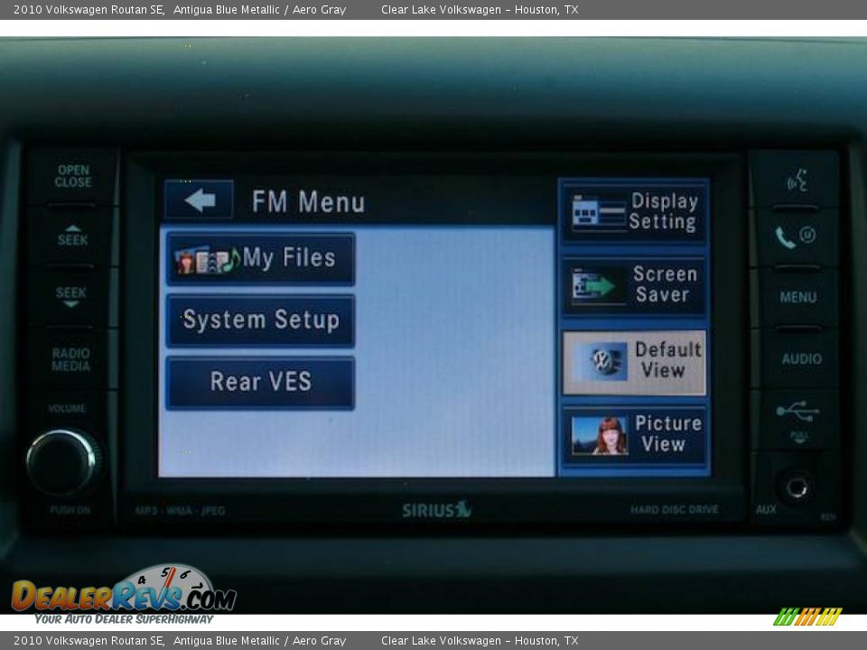
Task: Click the top 'Clear Lake Volkswagen - Houston, TX' text
Action: 480,9
